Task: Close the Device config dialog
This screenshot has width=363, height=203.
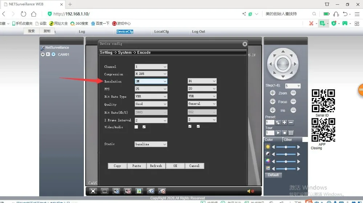Action: coord(245,44)
